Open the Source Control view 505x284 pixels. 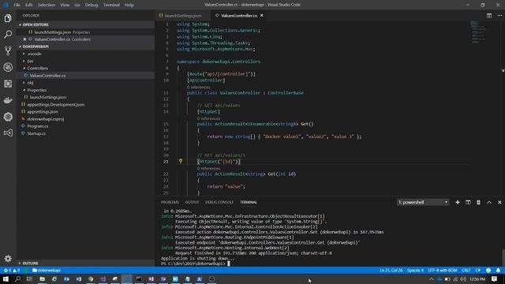pos(8,50)
